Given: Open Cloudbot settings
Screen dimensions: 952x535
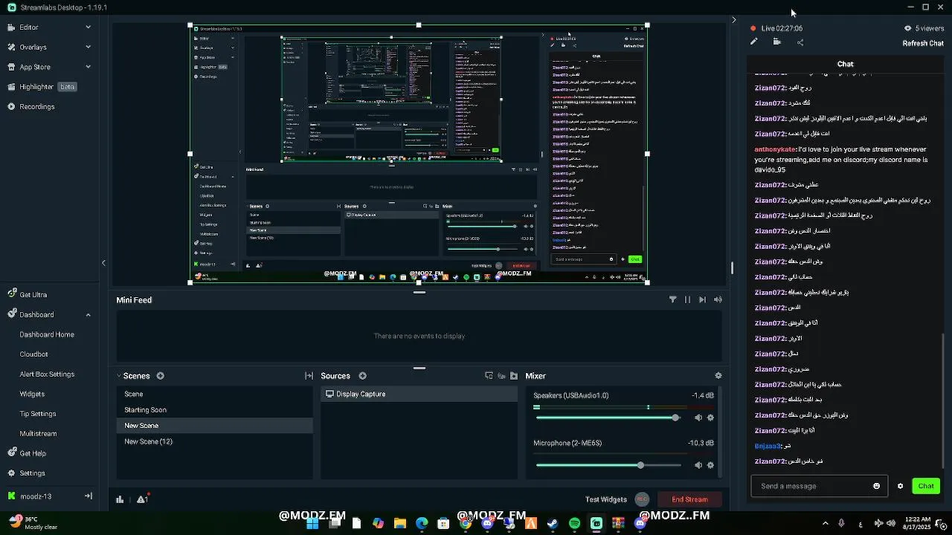Looking at the screenshot, I should (x=33, y=354).
